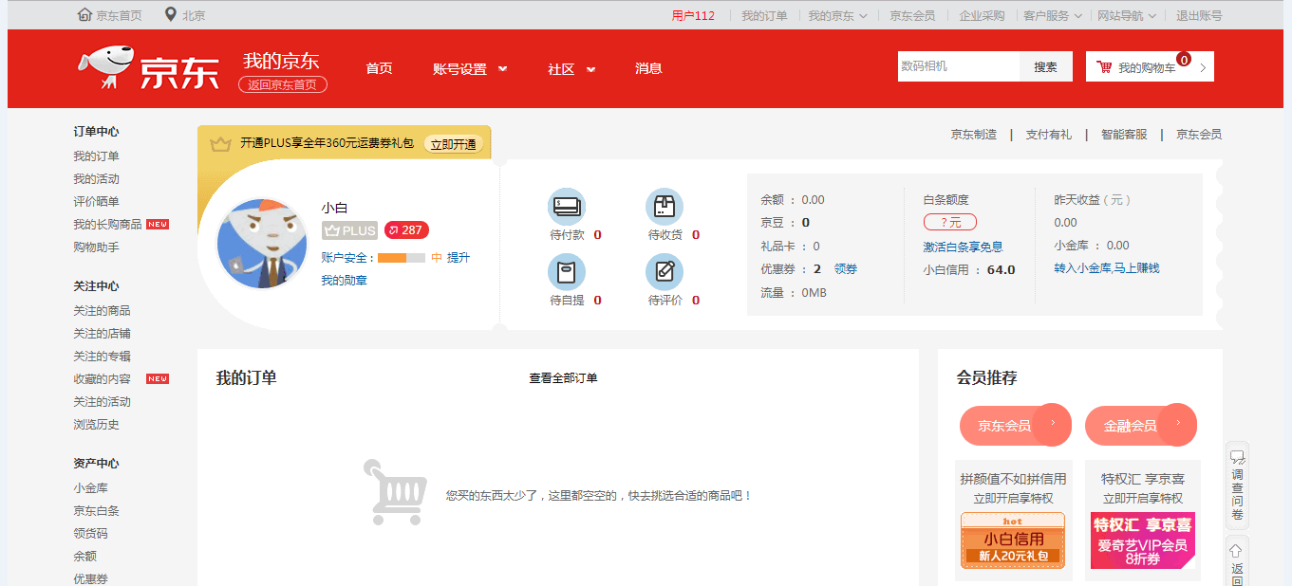Click the account security level bar
The height and width of the screenshot is (586, 1292).
tap(402, 258)
